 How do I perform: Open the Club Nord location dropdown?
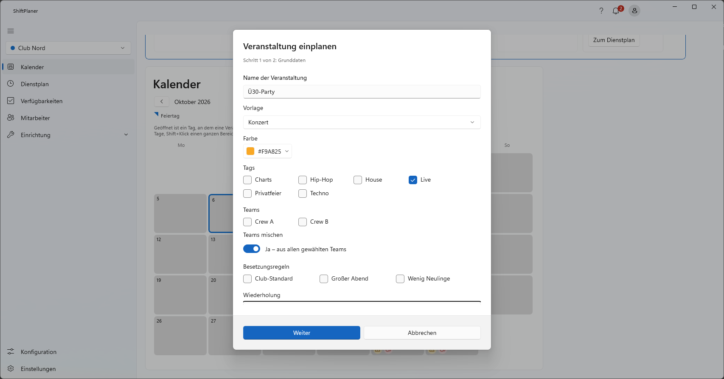coord(68,48)
